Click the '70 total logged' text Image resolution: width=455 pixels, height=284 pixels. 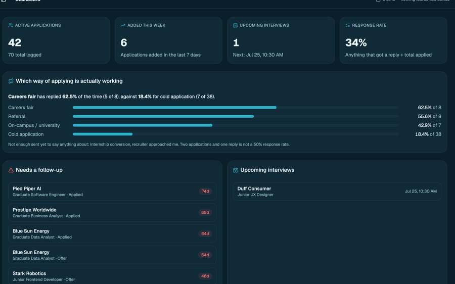[x=25, y=55]
